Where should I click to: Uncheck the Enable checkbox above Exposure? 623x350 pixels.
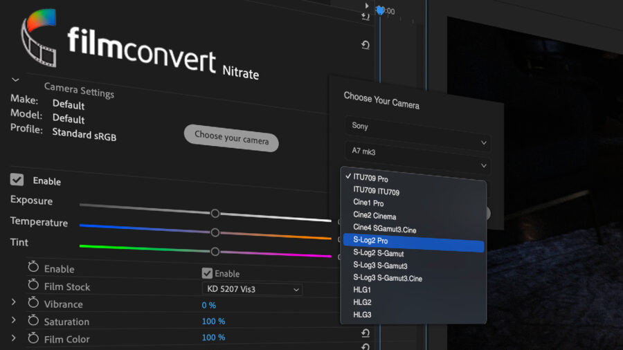17,180
